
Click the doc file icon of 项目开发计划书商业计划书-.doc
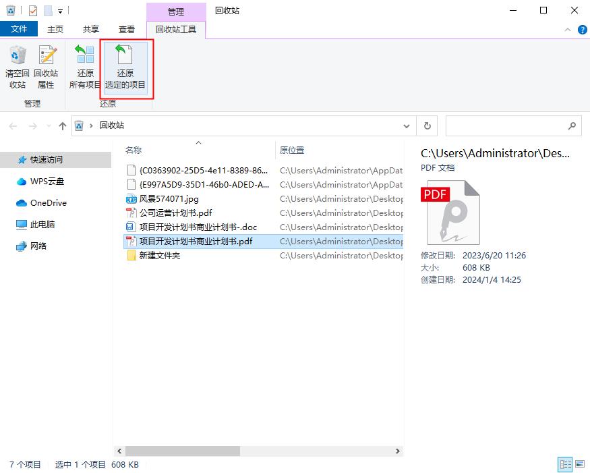click(x=131, y=227)
